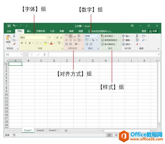Open 单元格样式 cell styles

click(x=109, y=44)
